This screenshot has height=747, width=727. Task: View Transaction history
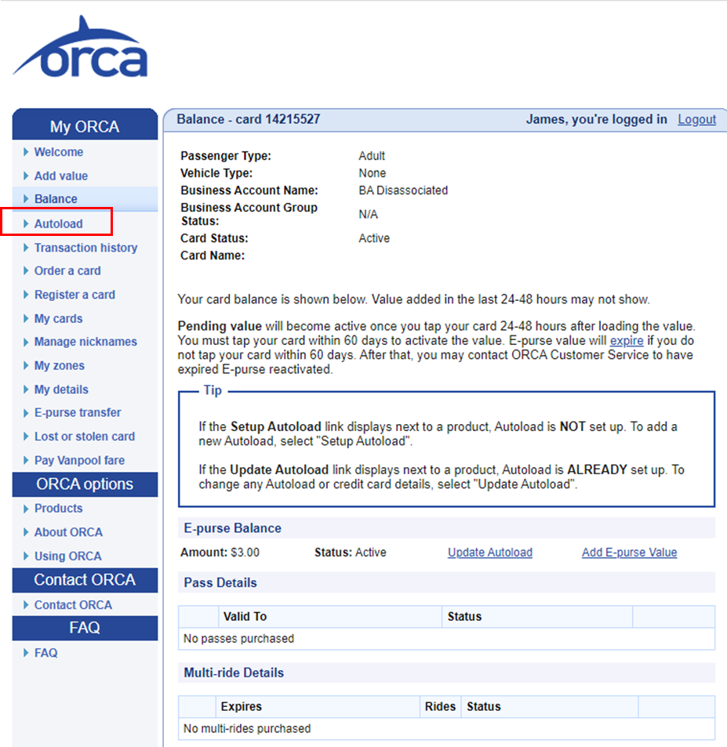85,248
